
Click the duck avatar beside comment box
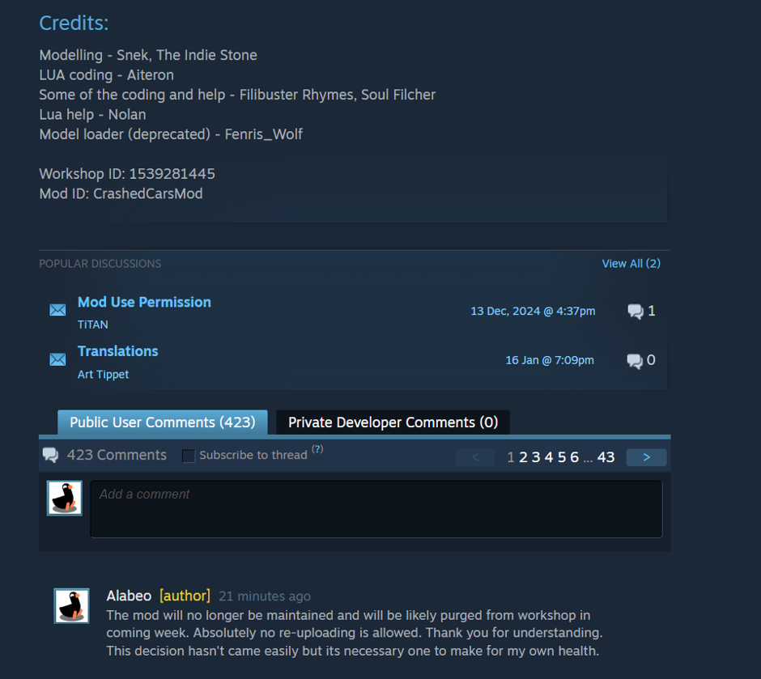click(65, 498)
